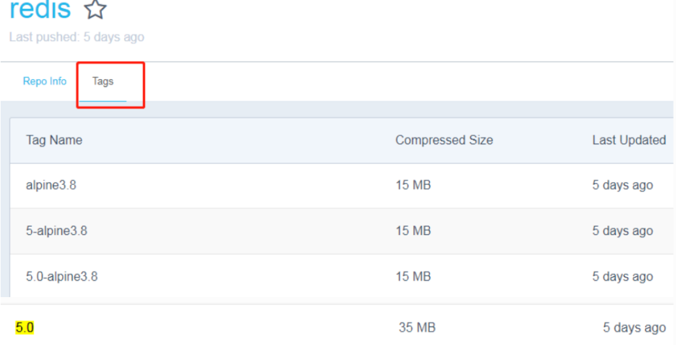Viewport: 676px width, 345px height.
Task: Switch to the Repo Info tab
Action: pos(45,81)
